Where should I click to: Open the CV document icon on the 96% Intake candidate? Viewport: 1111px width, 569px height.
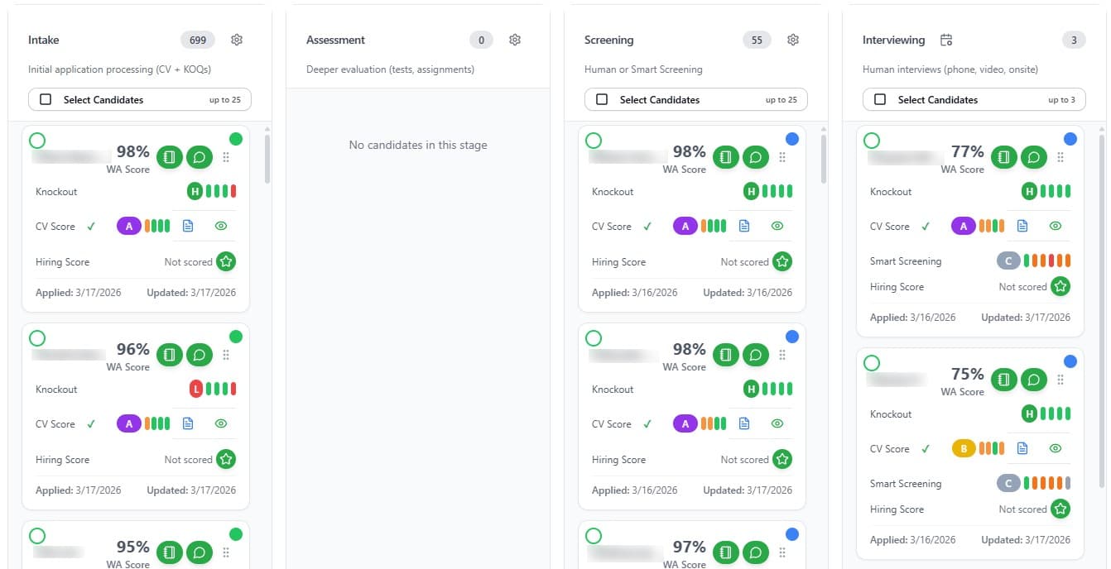click(x=187, y=423)
